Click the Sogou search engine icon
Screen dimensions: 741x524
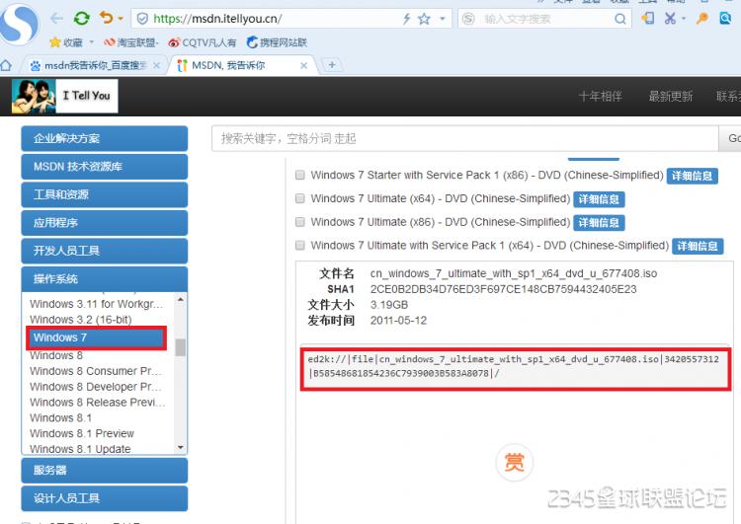click(x=468, y=19)
